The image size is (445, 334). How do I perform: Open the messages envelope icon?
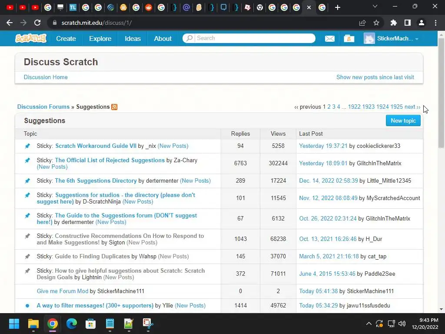329,38
